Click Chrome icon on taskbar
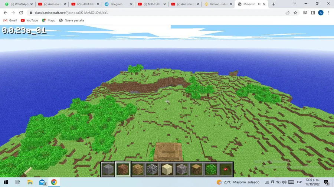334x187 pixels. 54,182
